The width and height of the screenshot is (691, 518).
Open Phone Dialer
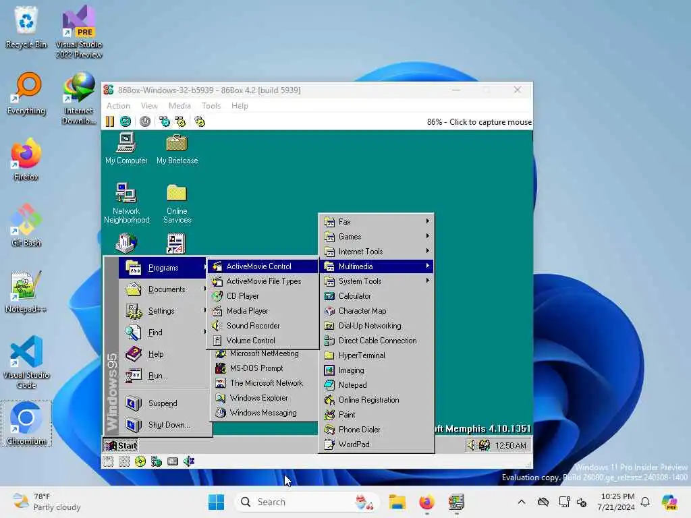tap(377, 430)
